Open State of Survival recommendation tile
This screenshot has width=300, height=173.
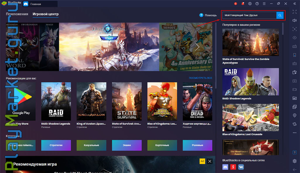[127, 101]
